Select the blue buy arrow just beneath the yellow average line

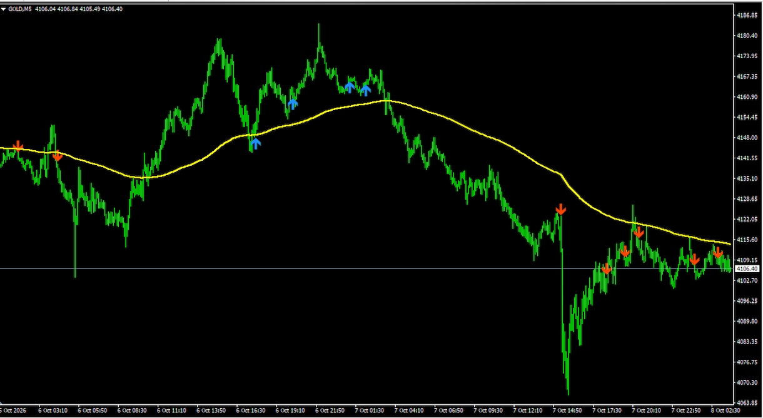tap(255, 144)
